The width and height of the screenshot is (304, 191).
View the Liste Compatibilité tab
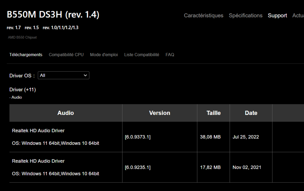[141, 55]
